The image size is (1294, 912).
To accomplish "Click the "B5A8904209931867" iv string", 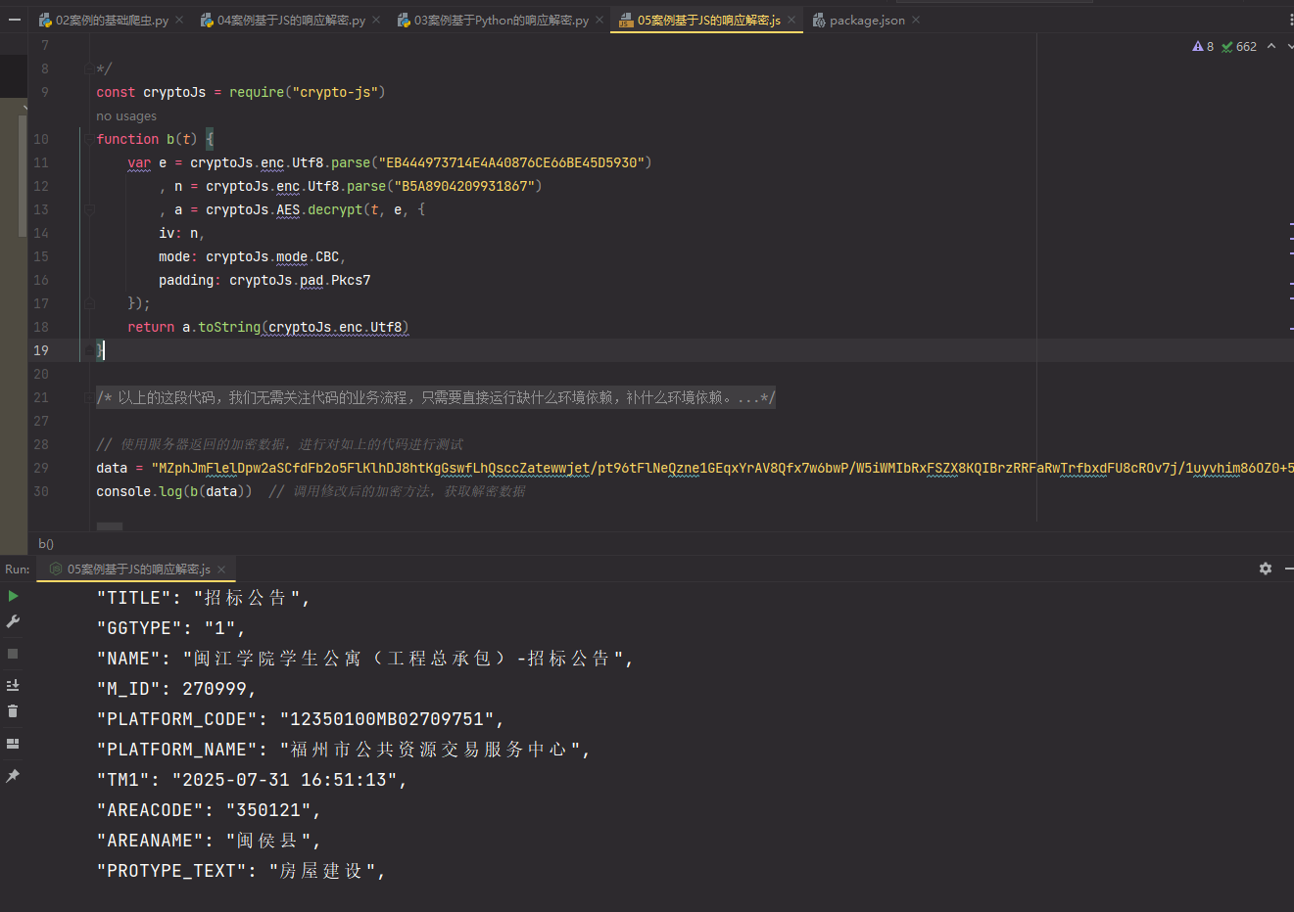I will [464, 186].
